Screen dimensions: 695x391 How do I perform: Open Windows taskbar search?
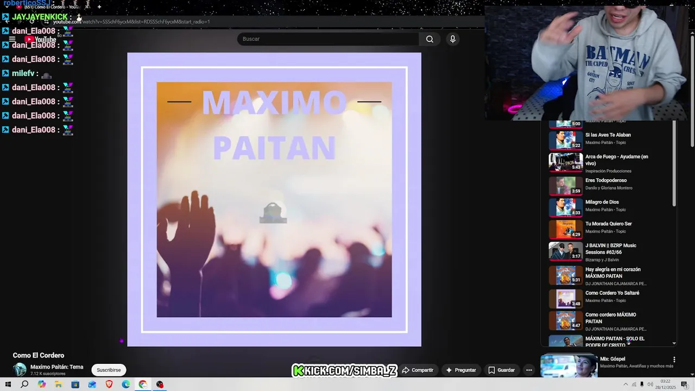24,384
